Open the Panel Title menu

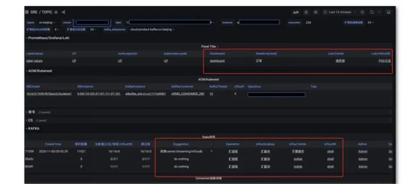click(209, 47)
